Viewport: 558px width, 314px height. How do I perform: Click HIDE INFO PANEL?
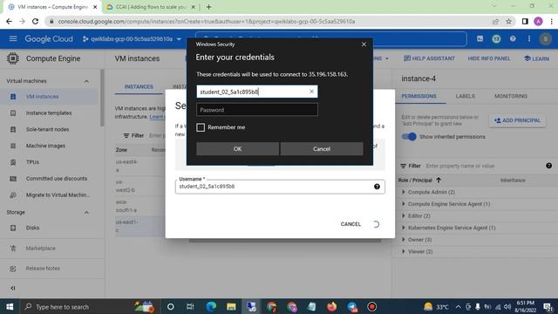[489, 58]
